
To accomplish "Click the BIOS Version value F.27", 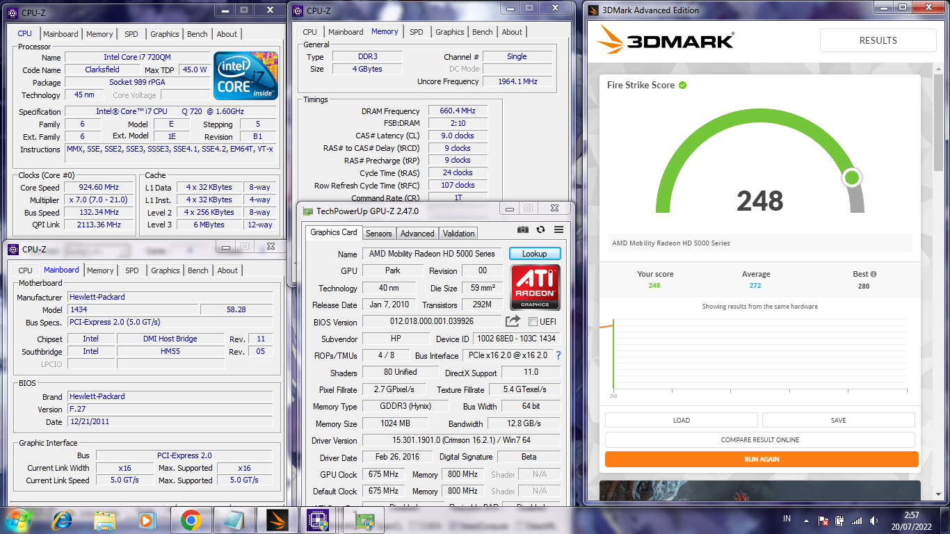I will pos(170,409).
